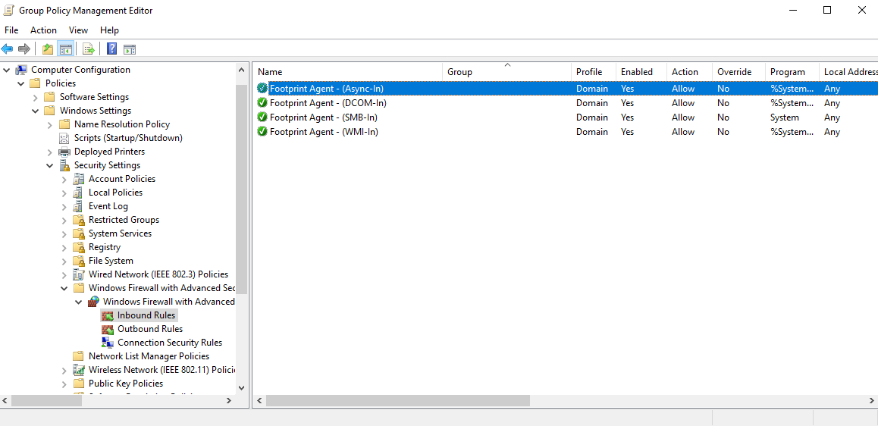Click the Connection Security Rules icon
Image resolution: width=878 pixels, height=426 pixels.
coord(108,343)
